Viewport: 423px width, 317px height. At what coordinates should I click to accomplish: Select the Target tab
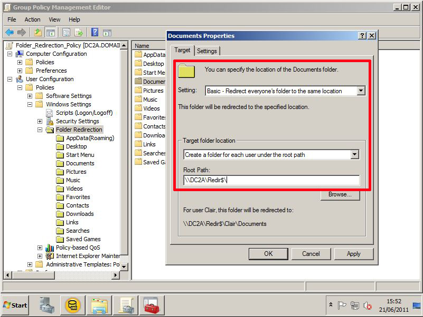(182, 50)
